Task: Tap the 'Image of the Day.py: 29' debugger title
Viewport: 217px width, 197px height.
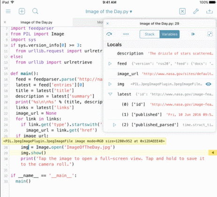Action: click(x=159, y=24)
